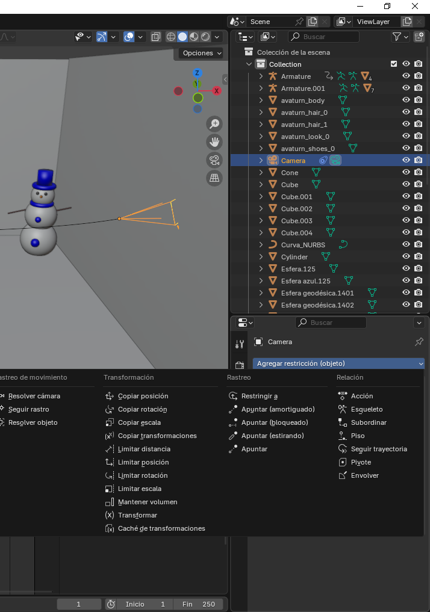Click the properties Buscar search field
Viewport: 430px width, 612px height.
[331, 323]
